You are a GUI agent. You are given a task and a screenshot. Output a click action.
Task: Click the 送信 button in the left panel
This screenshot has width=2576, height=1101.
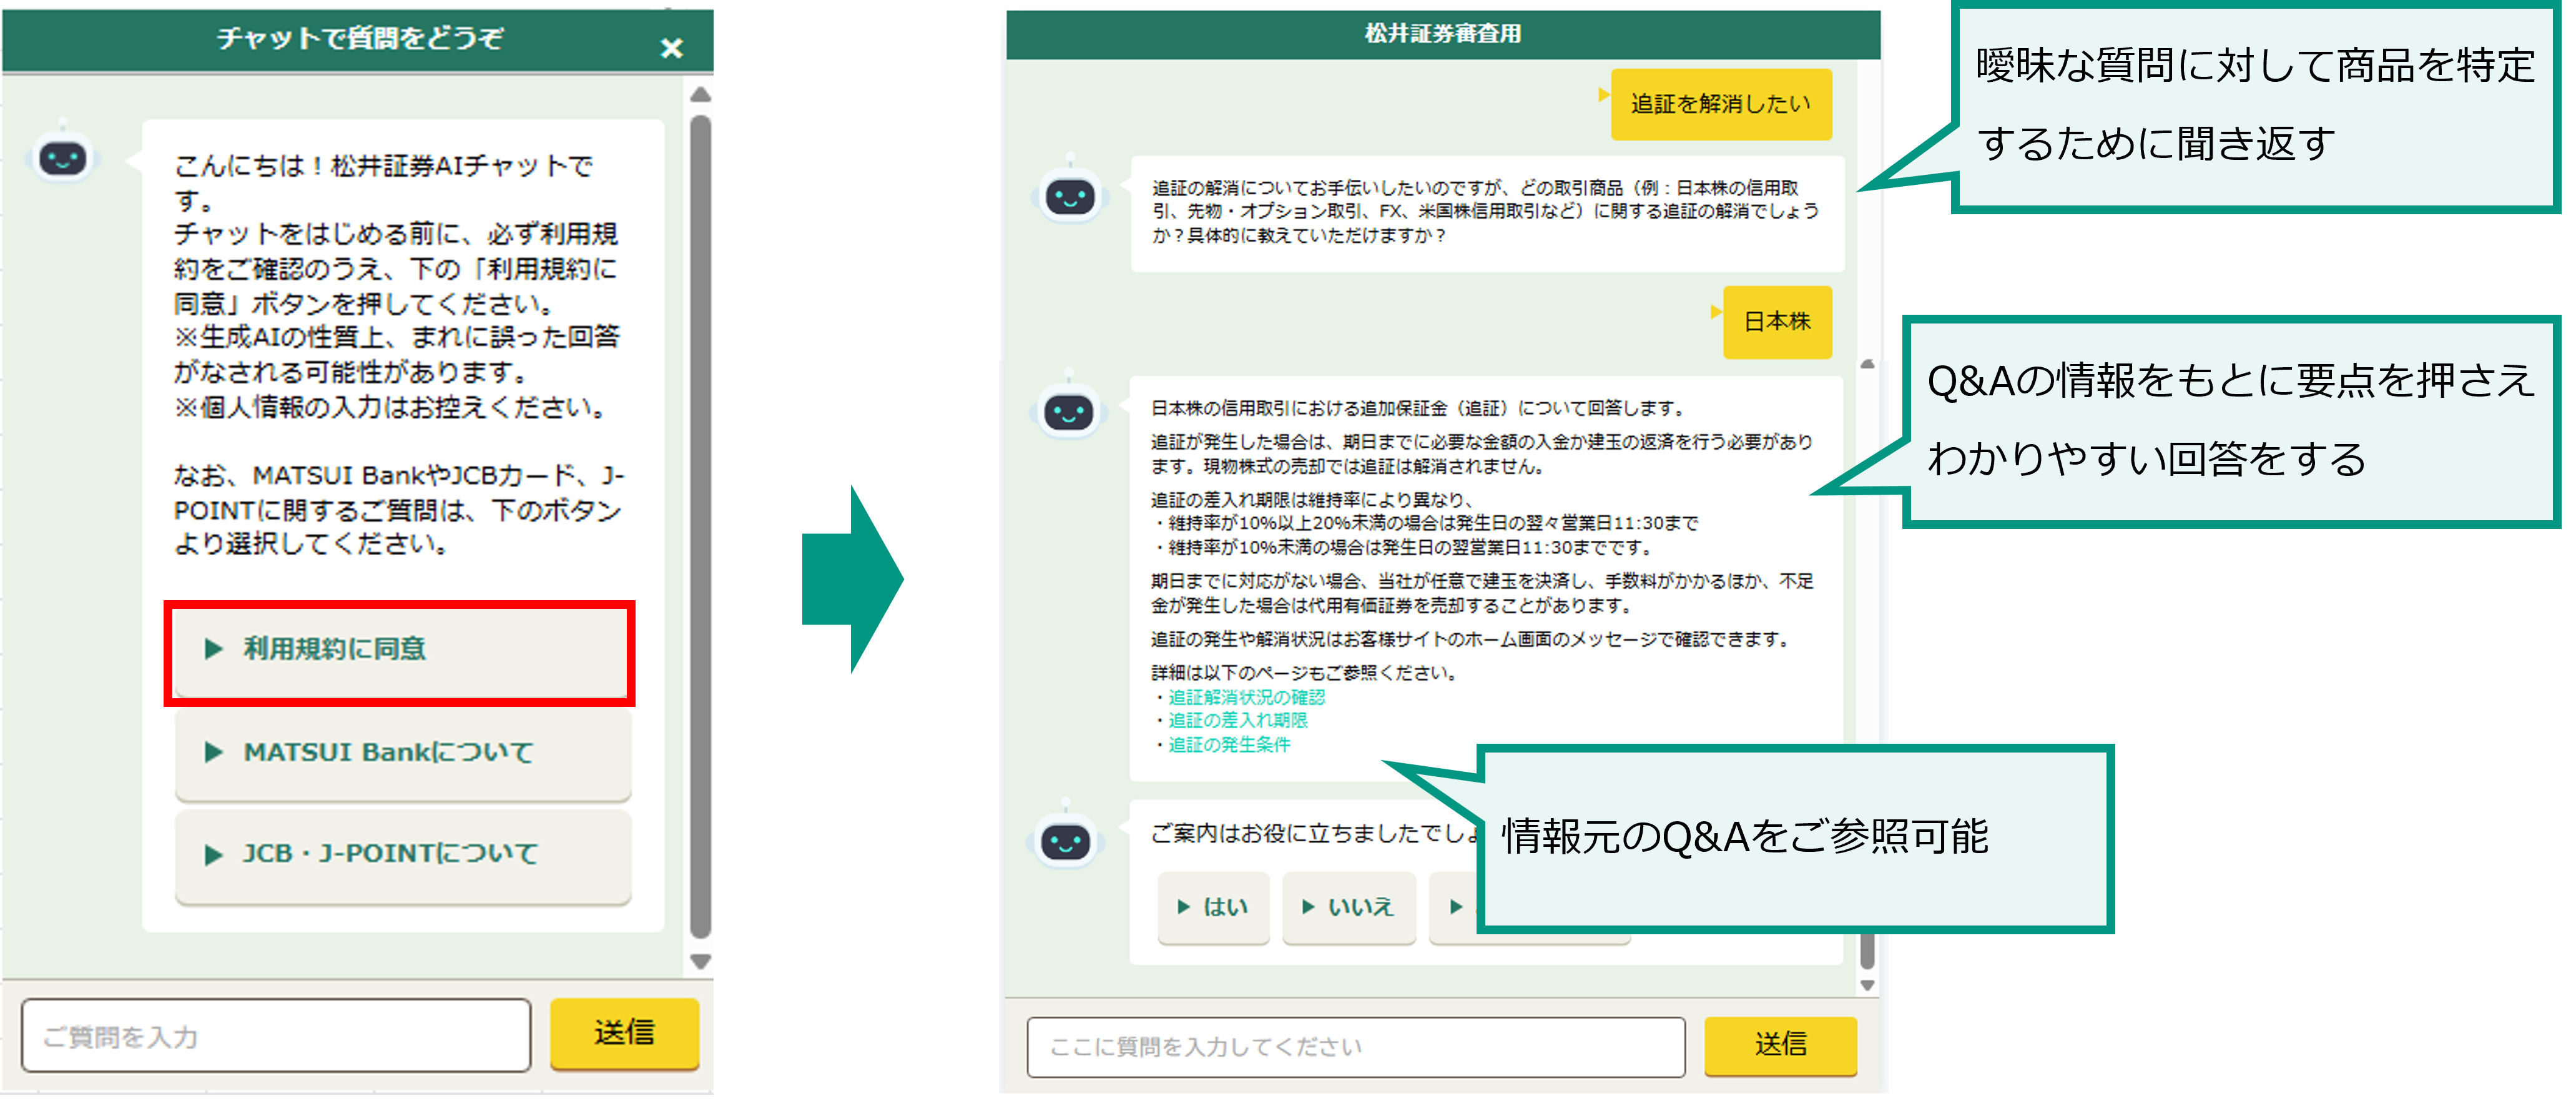[625, 1035]
